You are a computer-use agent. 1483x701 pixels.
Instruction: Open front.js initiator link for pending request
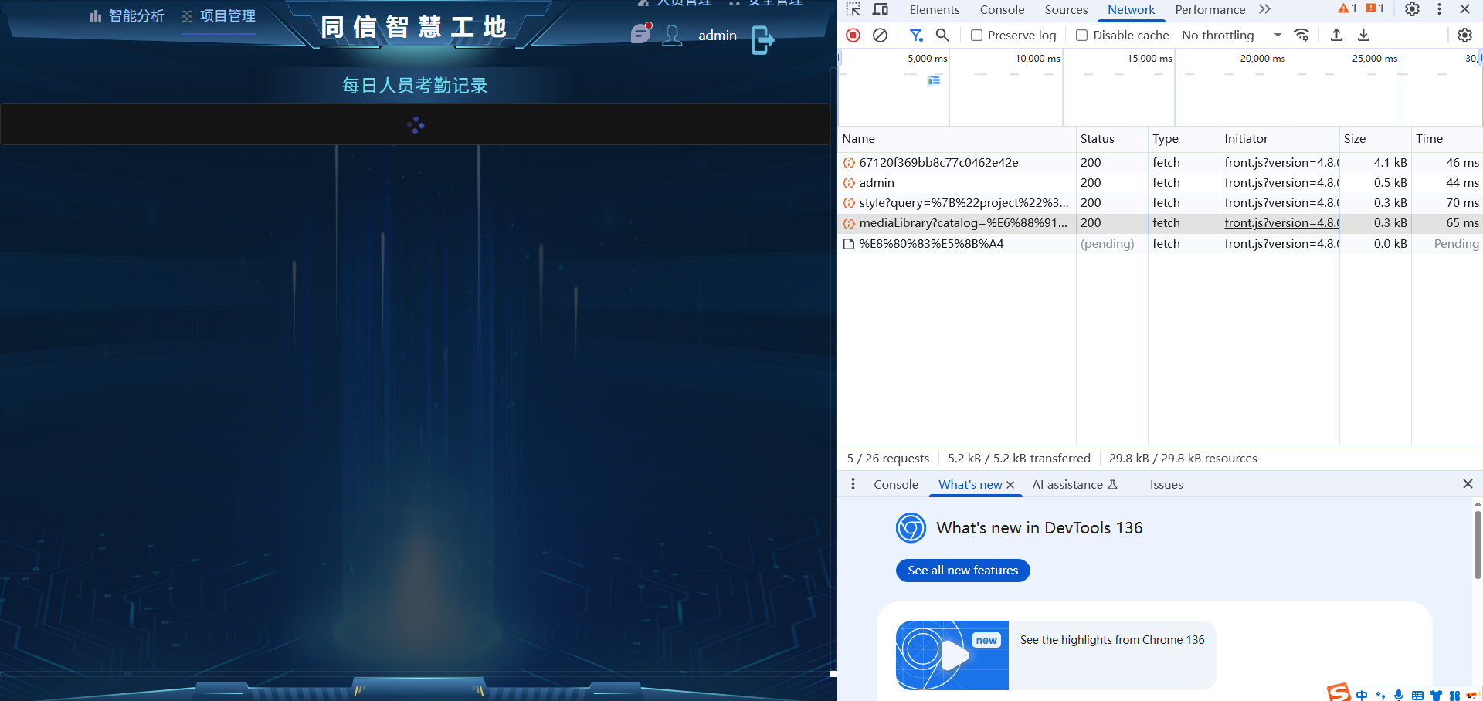[x=1281, y=244]
